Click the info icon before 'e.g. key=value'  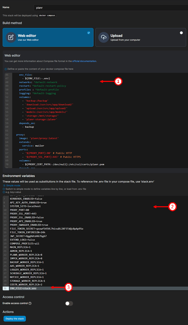[4, 192]
